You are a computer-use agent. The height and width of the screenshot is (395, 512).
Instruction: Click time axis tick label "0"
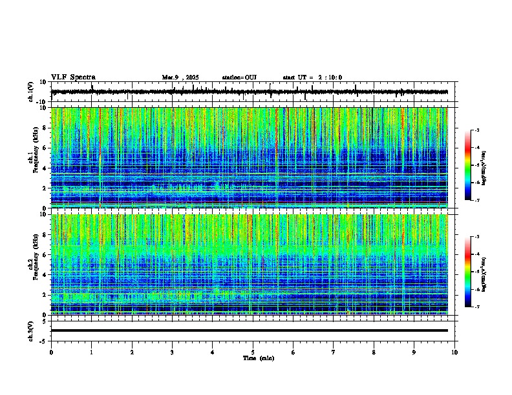[x=51, y=352]
